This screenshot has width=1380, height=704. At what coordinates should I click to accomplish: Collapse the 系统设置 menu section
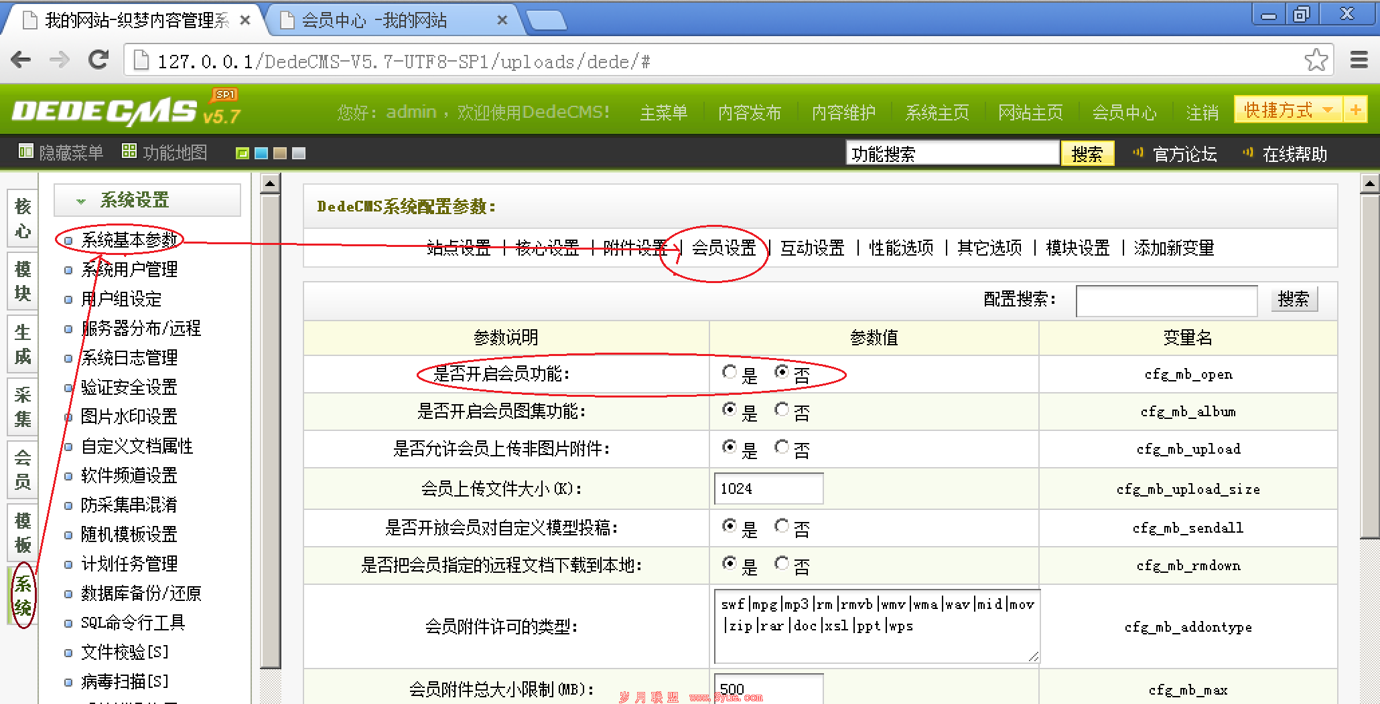pyautogui.click(x=147, y=200)
